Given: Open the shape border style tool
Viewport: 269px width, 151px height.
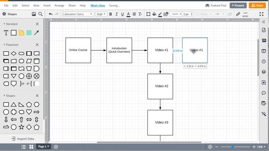Looking at the screenshot, I should tap(148, 14).
